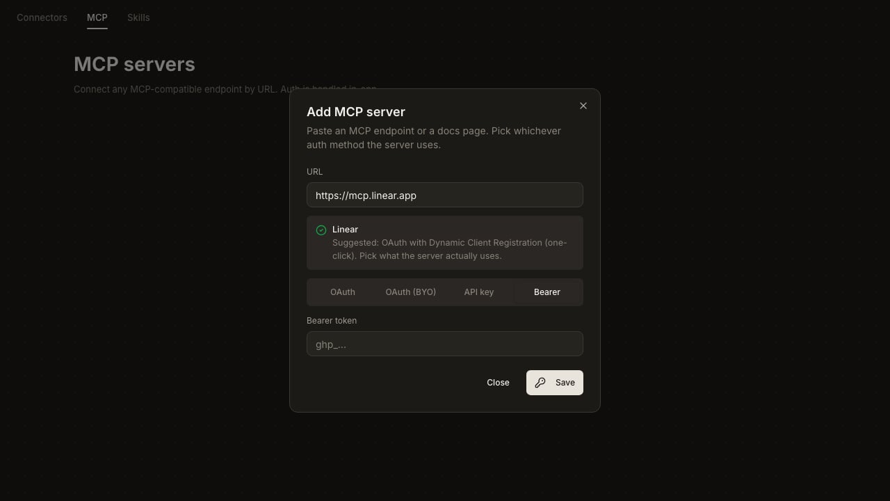890x501 pixels.
Task: Choose the API key auth method
Action: pos(479,292)
